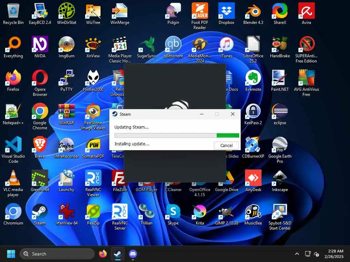The height and width of the screenshot is (262, 350).
Task: Select the Foxit PDF Reader icon
Action: (200, 16)
